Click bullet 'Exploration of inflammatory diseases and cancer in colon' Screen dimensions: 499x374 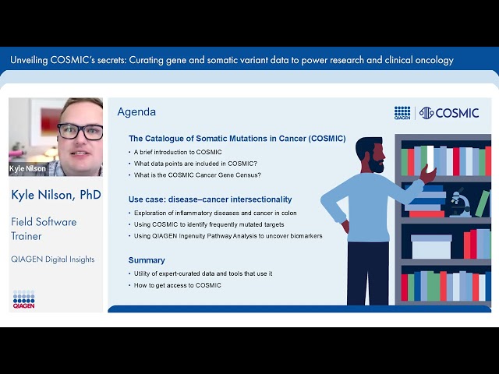(x=215, y=213)
